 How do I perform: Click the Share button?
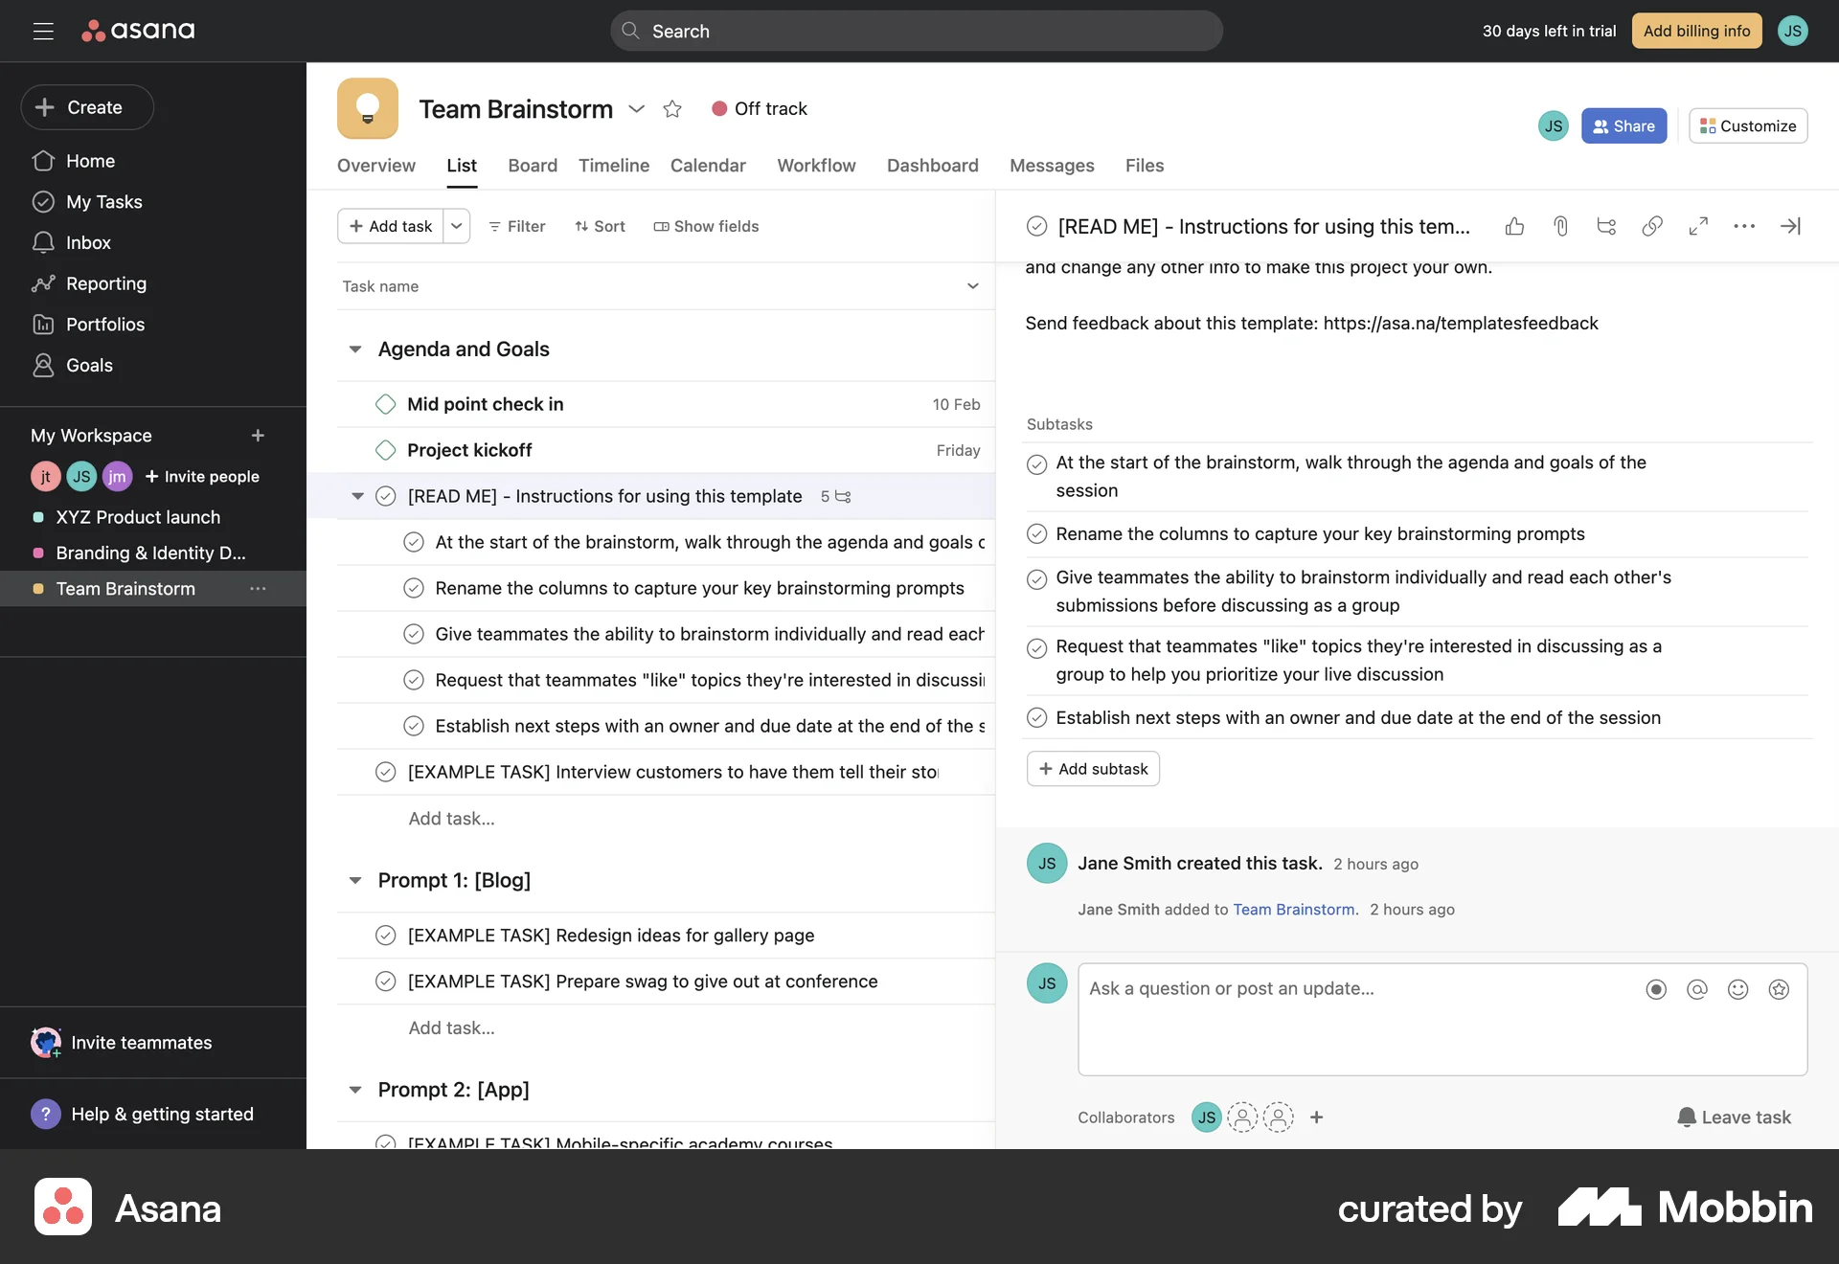click(1624, 125)
